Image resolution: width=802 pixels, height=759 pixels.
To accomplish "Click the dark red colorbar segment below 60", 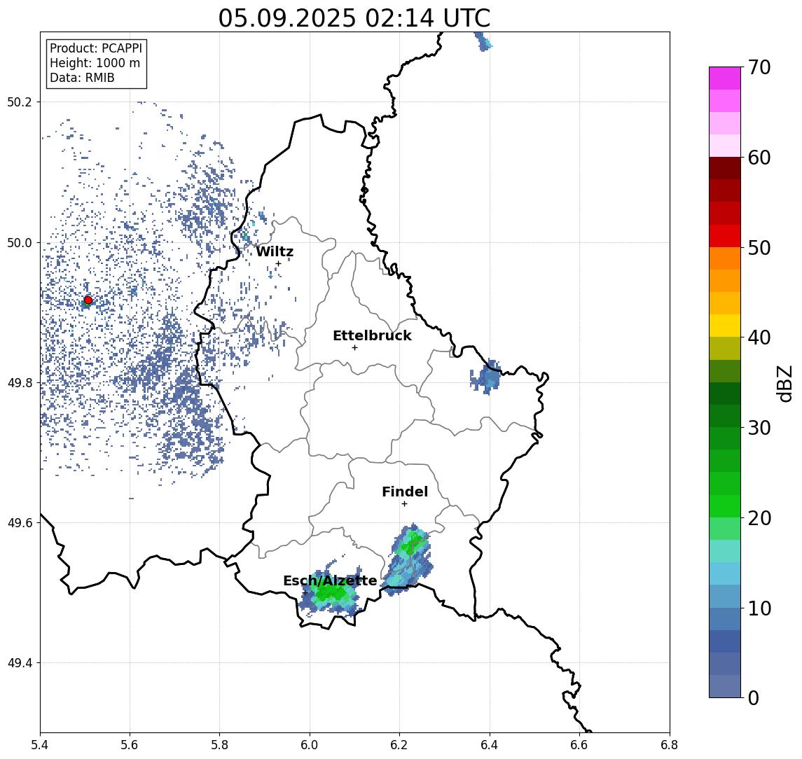I will click(x=725, y=168).
